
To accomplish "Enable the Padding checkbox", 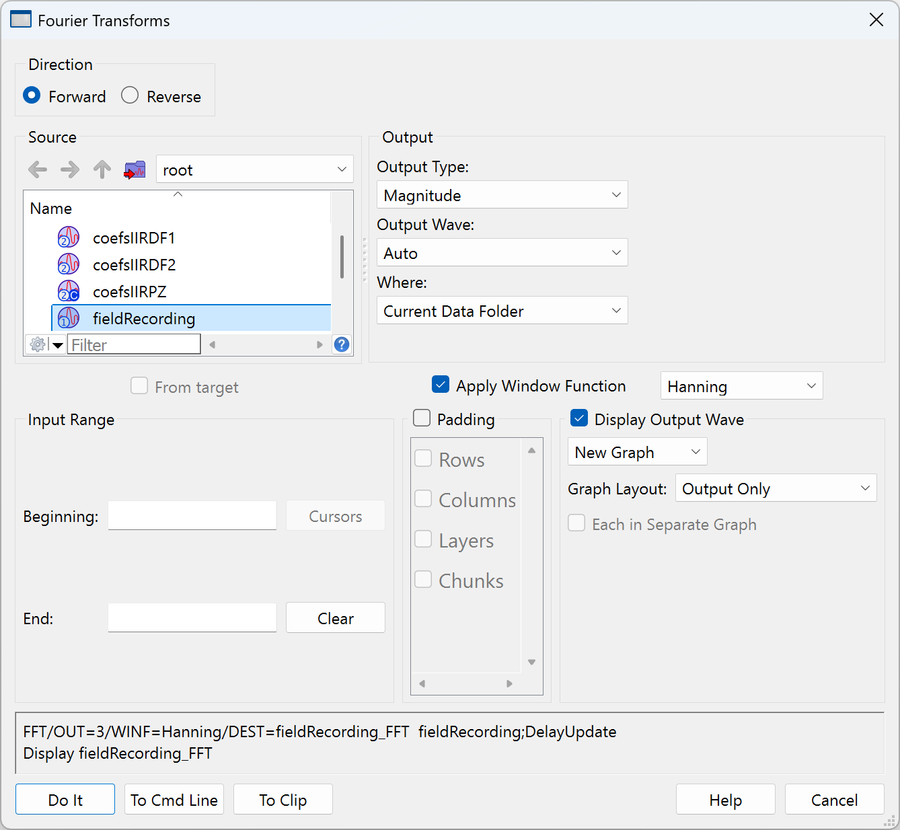I will click(422, 418).
